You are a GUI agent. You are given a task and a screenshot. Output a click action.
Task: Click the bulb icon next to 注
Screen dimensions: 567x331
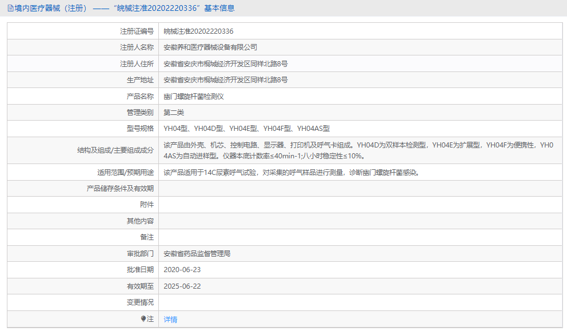tap(143, 318)
